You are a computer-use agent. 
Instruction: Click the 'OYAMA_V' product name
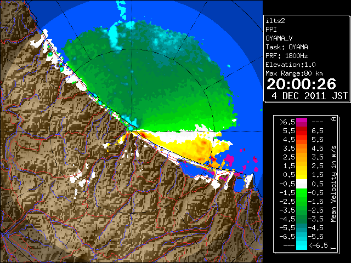pos(279,38)
